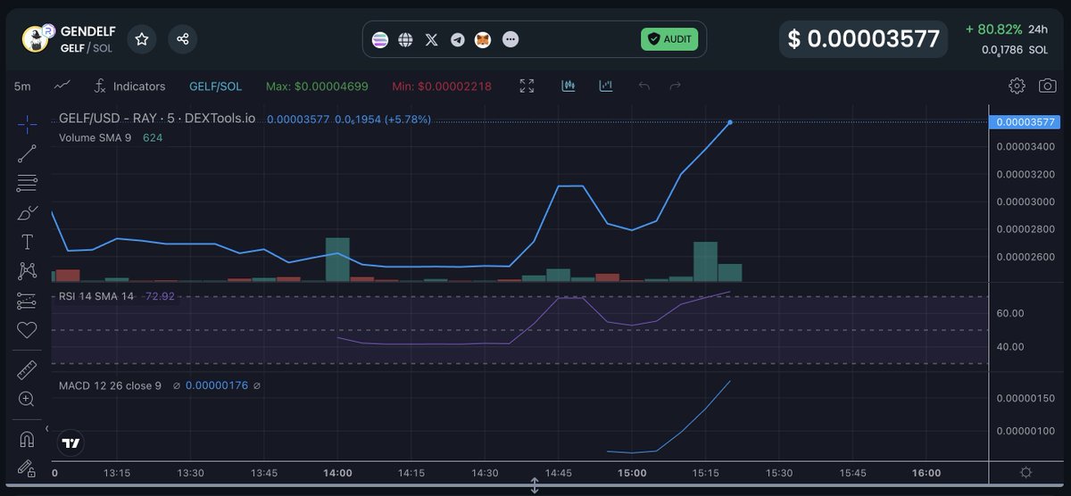Click the Volume SMA 9 indicator legend
The width and height of the screenshot is (1071, 496).
(95, 137)
